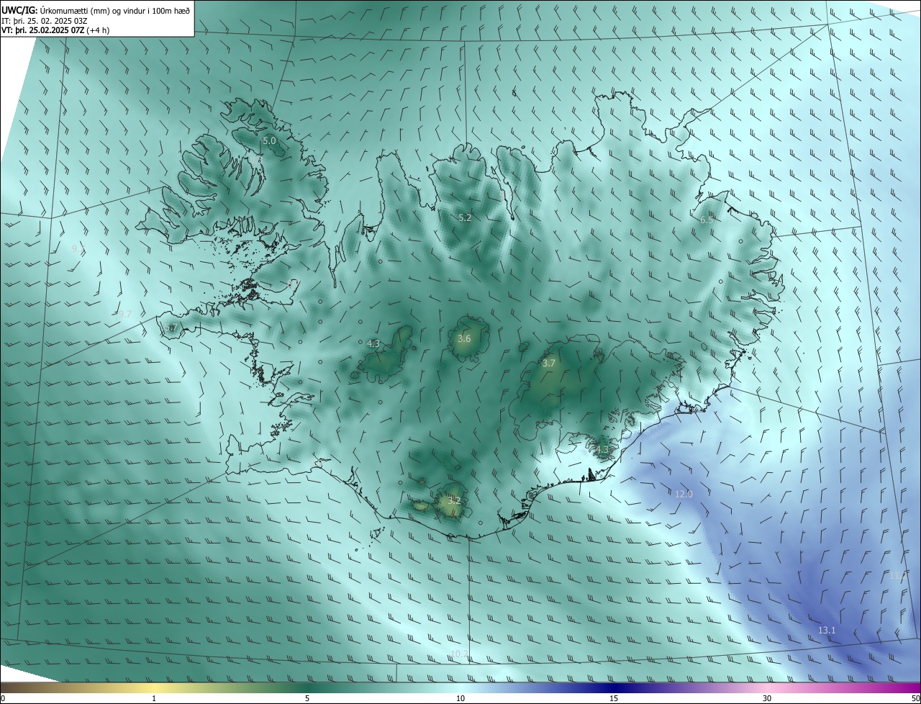921x704 pixels.
Task: Click the initial time line 'IT: þri. 25. 02. 2025 03Z'
Action: (x=45, y=21)
